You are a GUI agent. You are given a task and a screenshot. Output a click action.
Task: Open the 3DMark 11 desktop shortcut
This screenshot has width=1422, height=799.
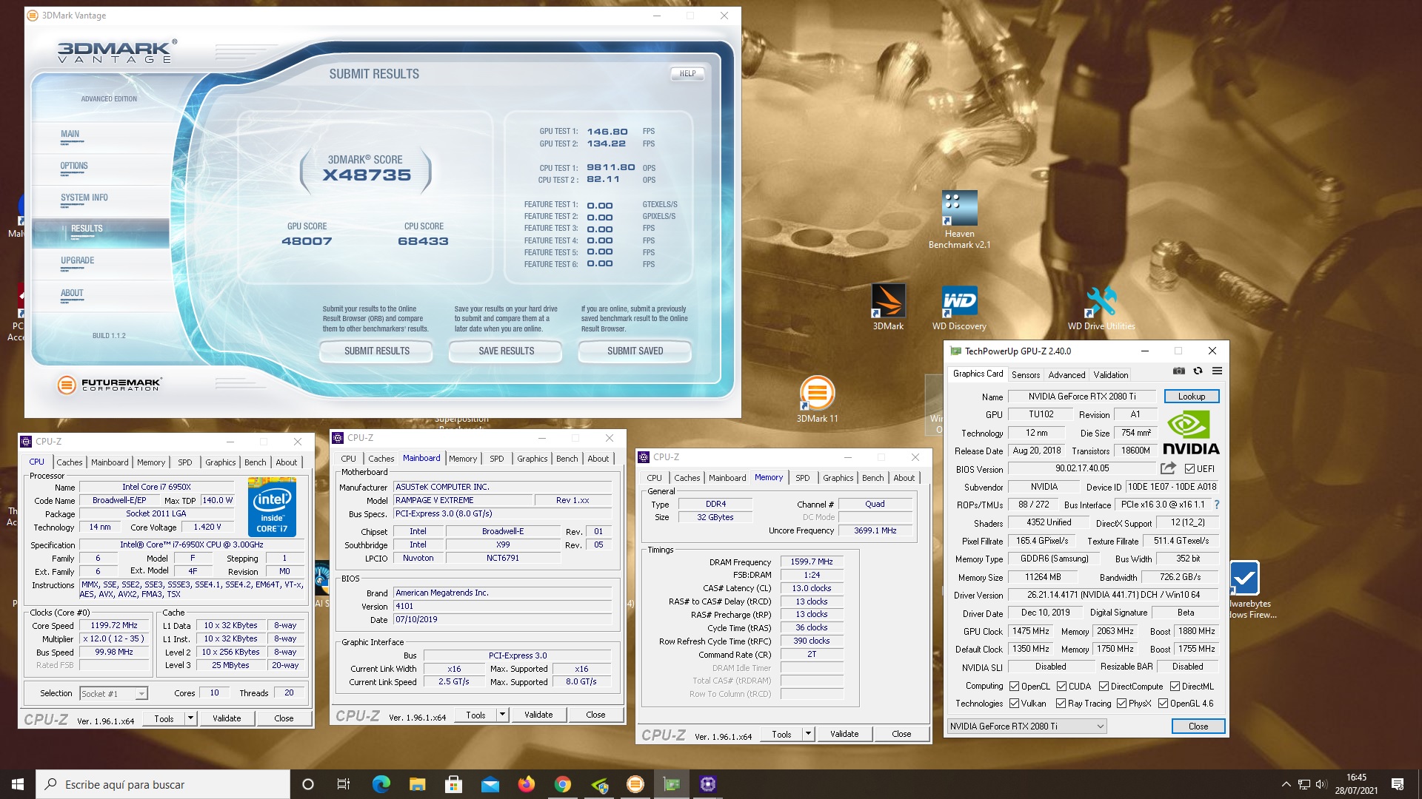tap(817, 399)
